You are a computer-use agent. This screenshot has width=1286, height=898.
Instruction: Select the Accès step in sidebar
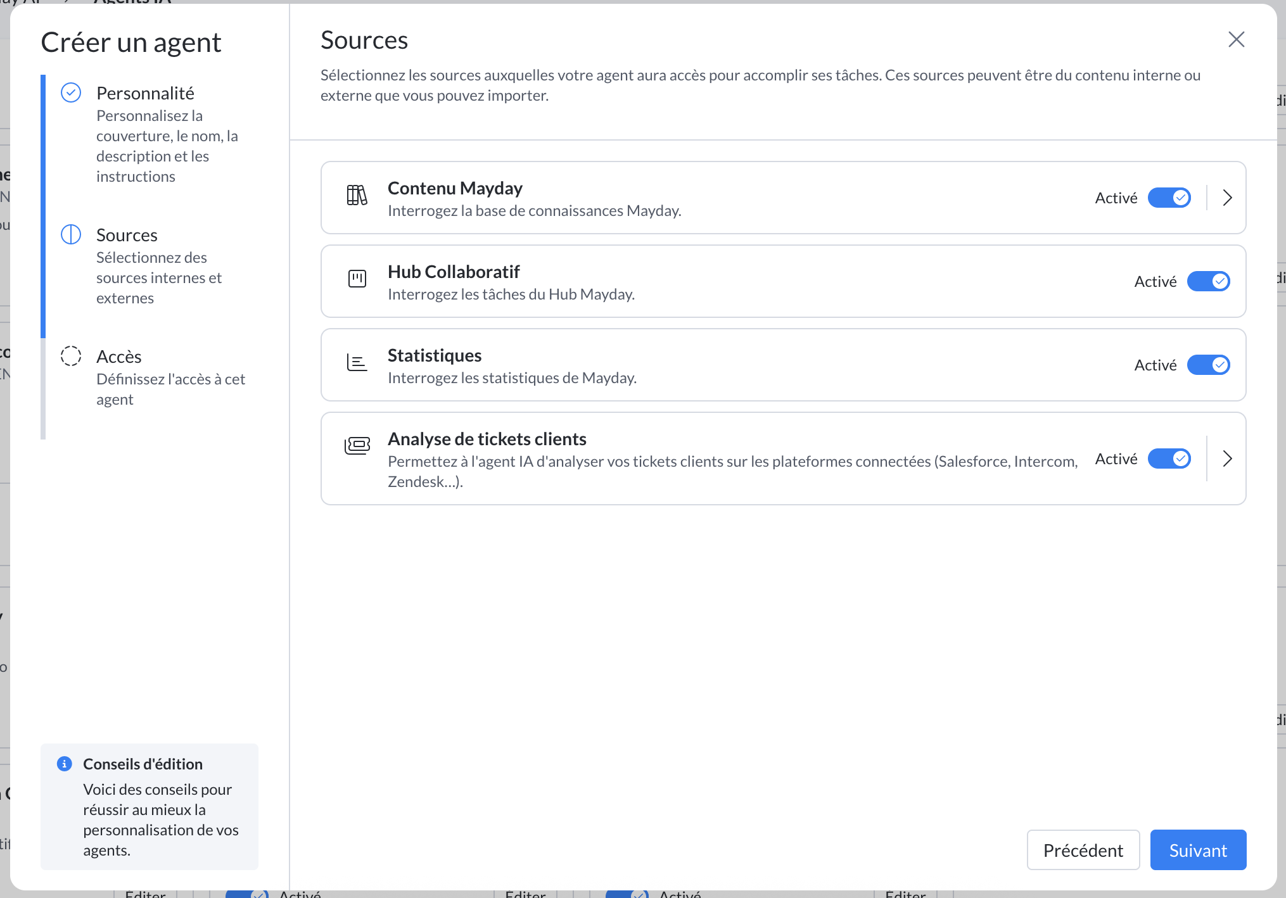(119, 357)
